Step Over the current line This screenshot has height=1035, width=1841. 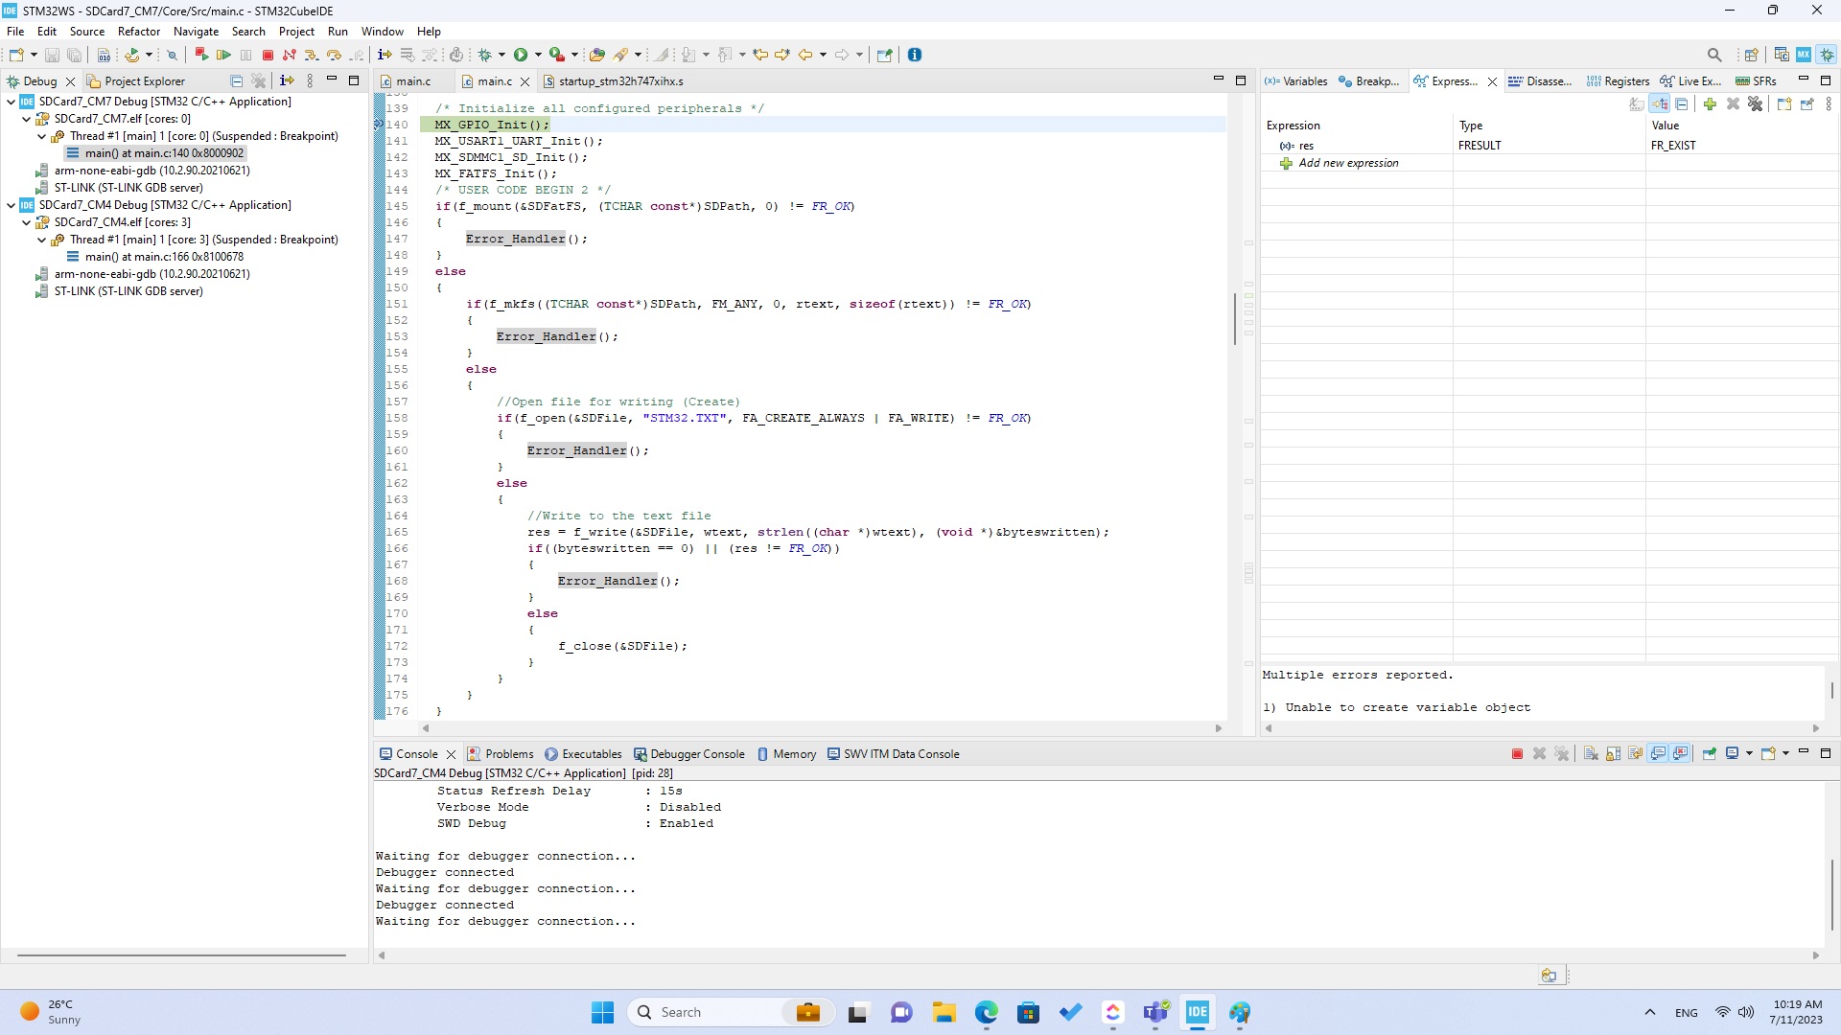[x=334, y=55]
